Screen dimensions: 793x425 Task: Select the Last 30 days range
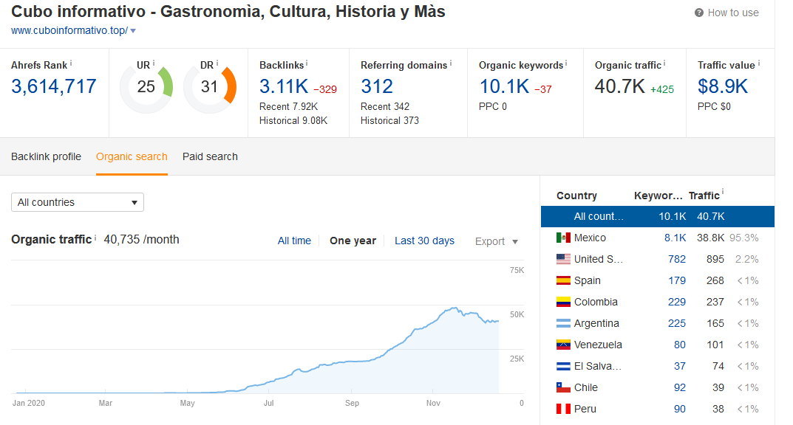424,241
